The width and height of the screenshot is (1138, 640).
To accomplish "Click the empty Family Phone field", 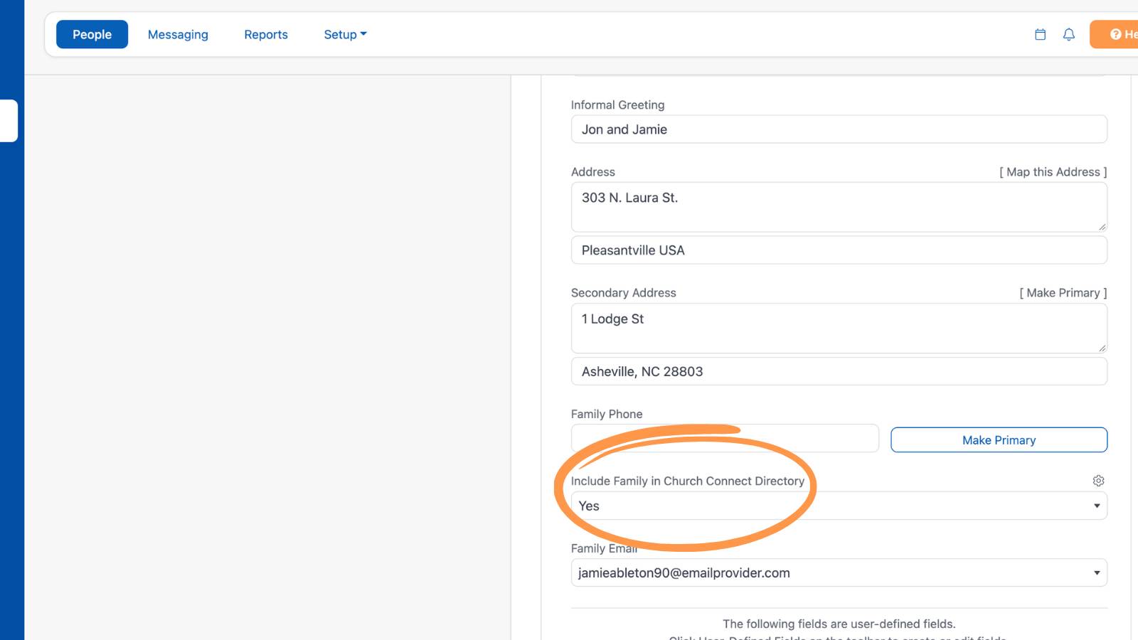I will (x=725, y=439).
